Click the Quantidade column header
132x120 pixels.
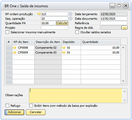tap(101, 42)
